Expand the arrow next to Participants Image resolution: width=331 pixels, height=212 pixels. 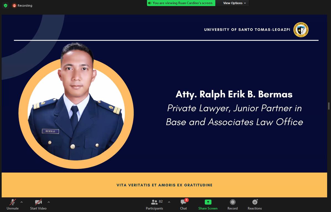point(169,202)
